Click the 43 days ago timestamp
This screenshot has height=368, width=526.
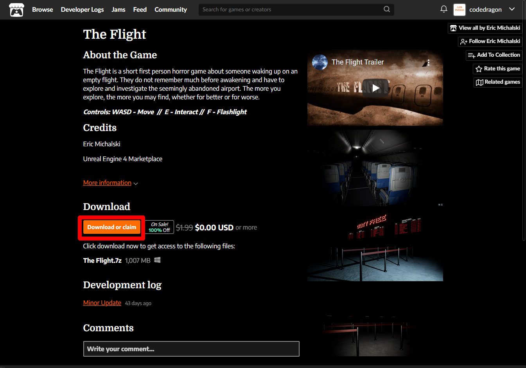click(138, 303)
